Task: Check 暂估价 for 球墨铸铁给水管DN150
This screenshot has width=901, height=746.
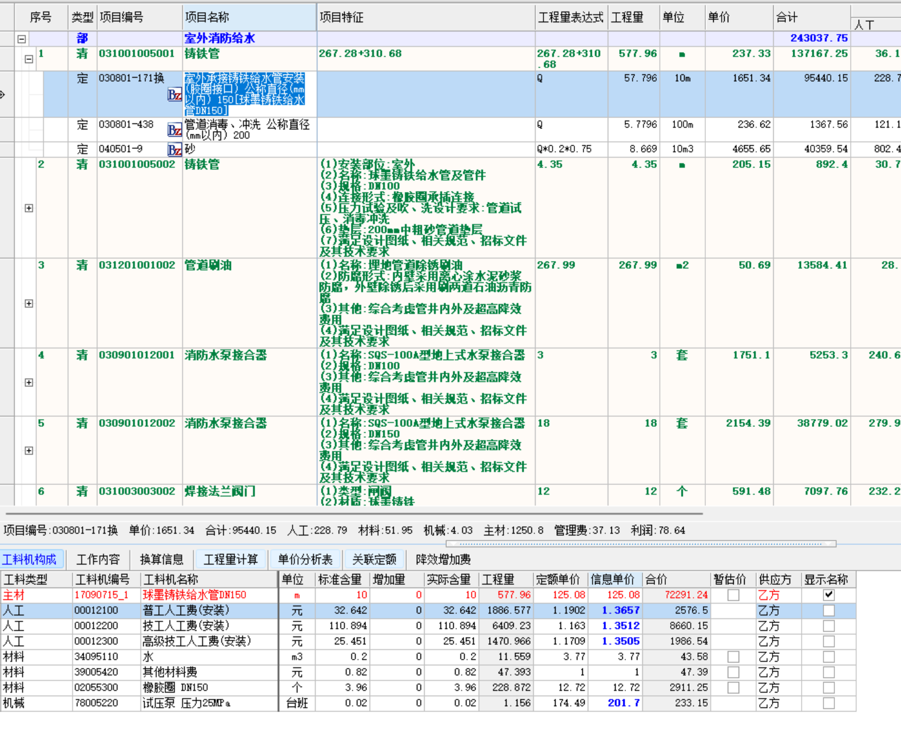Action: tap(733, 595)
